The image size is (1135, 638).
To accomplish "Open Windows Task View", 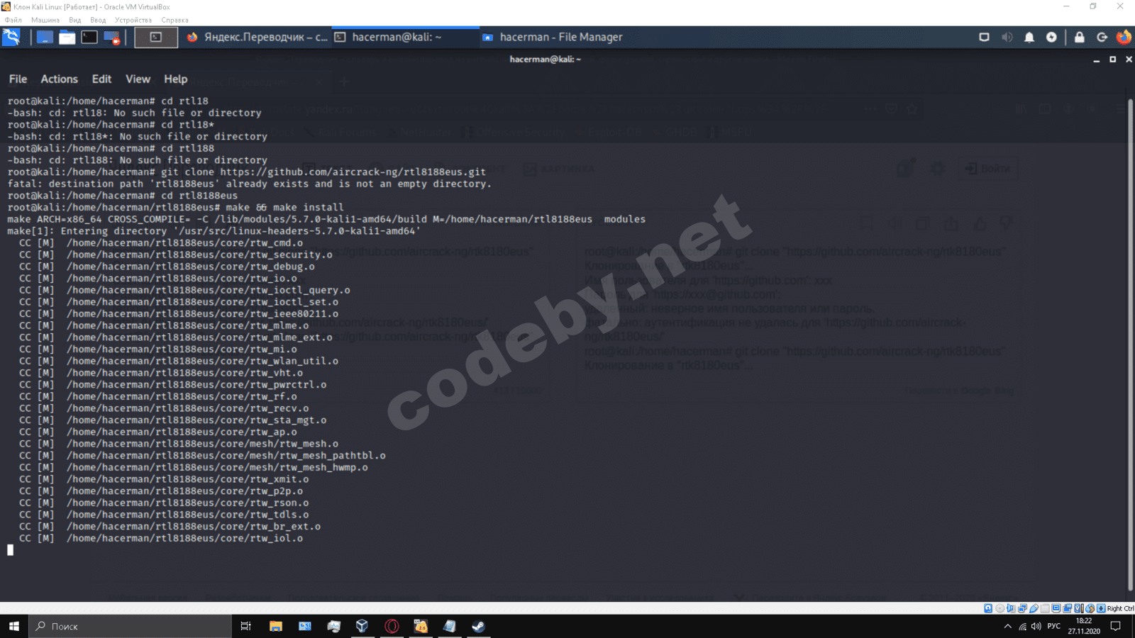I will click(246, 626).
